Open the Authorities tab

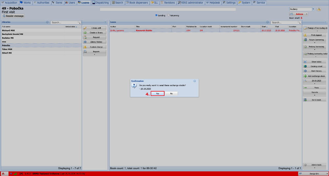coord(41,3)
